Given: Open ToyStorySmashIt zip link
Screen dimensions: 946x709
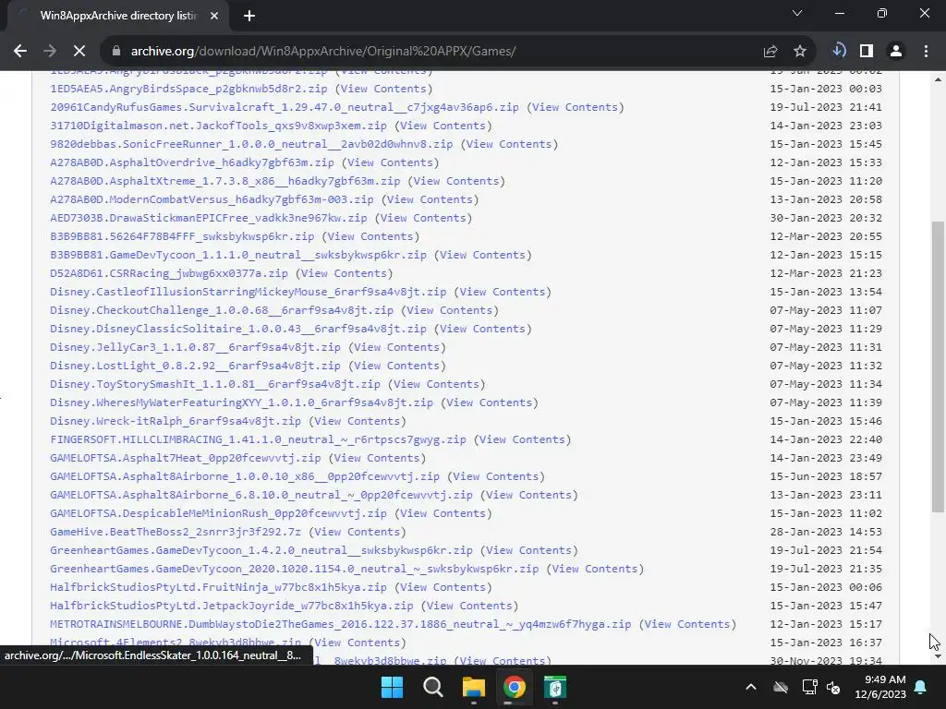Looking at the screenshot, I should click(x=215, y=384).
